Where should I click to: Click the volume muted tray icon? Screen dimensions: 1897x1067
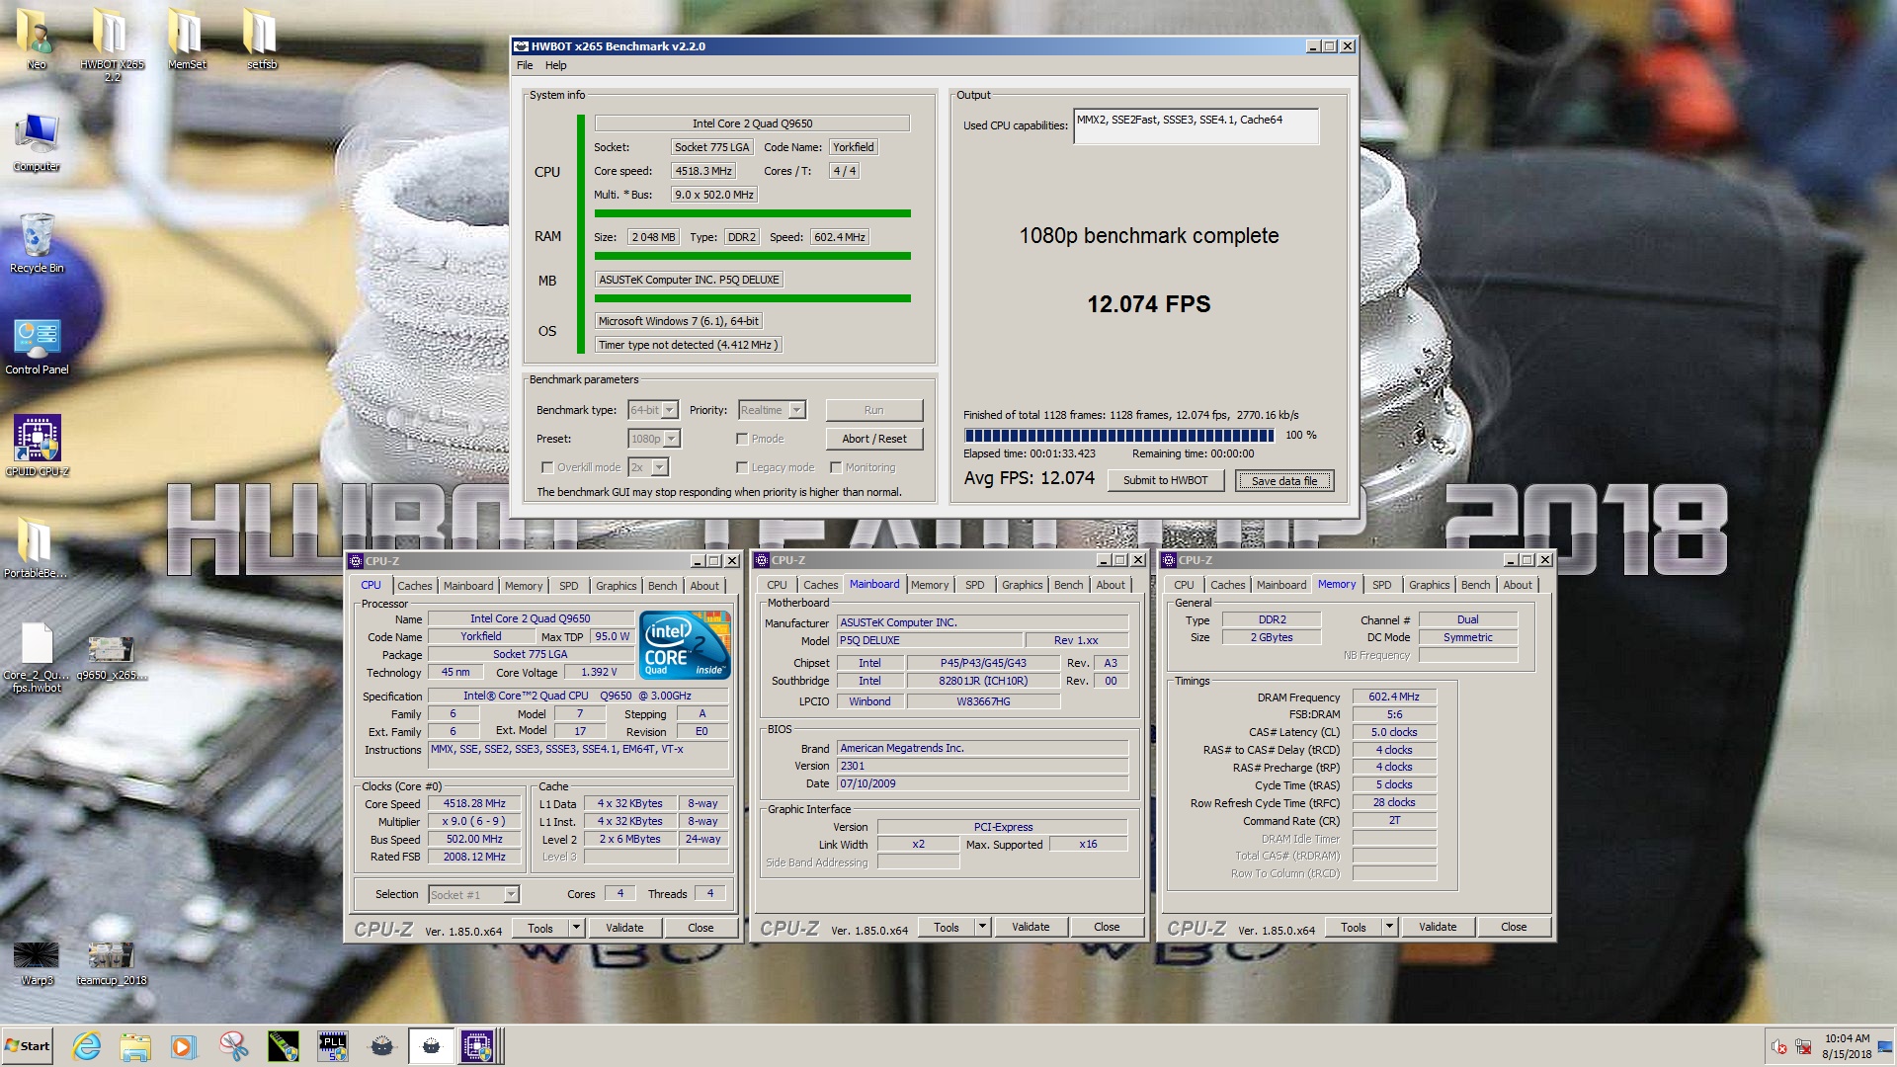coord(1778,1046)
